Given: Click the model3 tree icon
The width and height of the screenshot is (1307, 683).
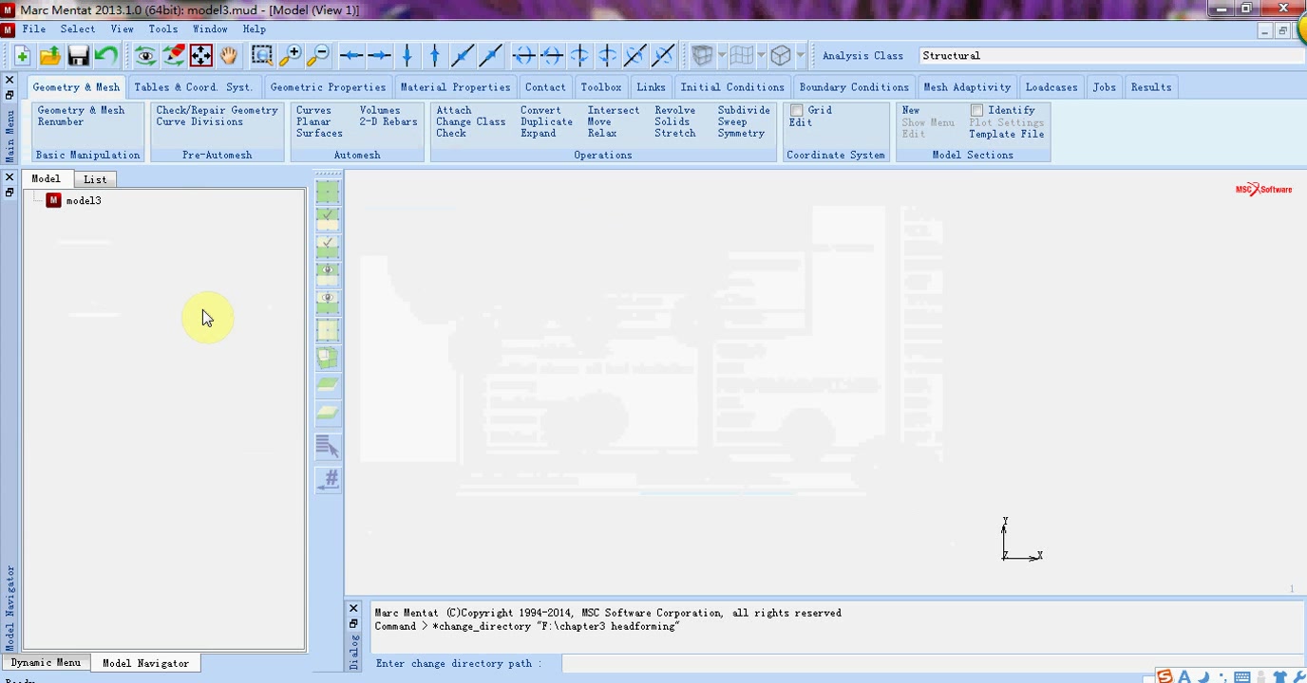Looking at the screenshot, I should pos(53,200).
